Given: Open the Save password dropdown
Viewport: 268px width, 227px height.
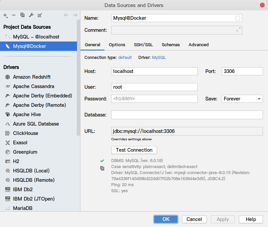Looking at the screenshot, I should pyautogui.click(x=242, y=99).
